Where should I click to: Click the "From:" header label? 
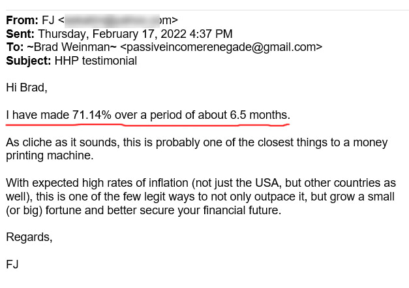coord(22,20)
